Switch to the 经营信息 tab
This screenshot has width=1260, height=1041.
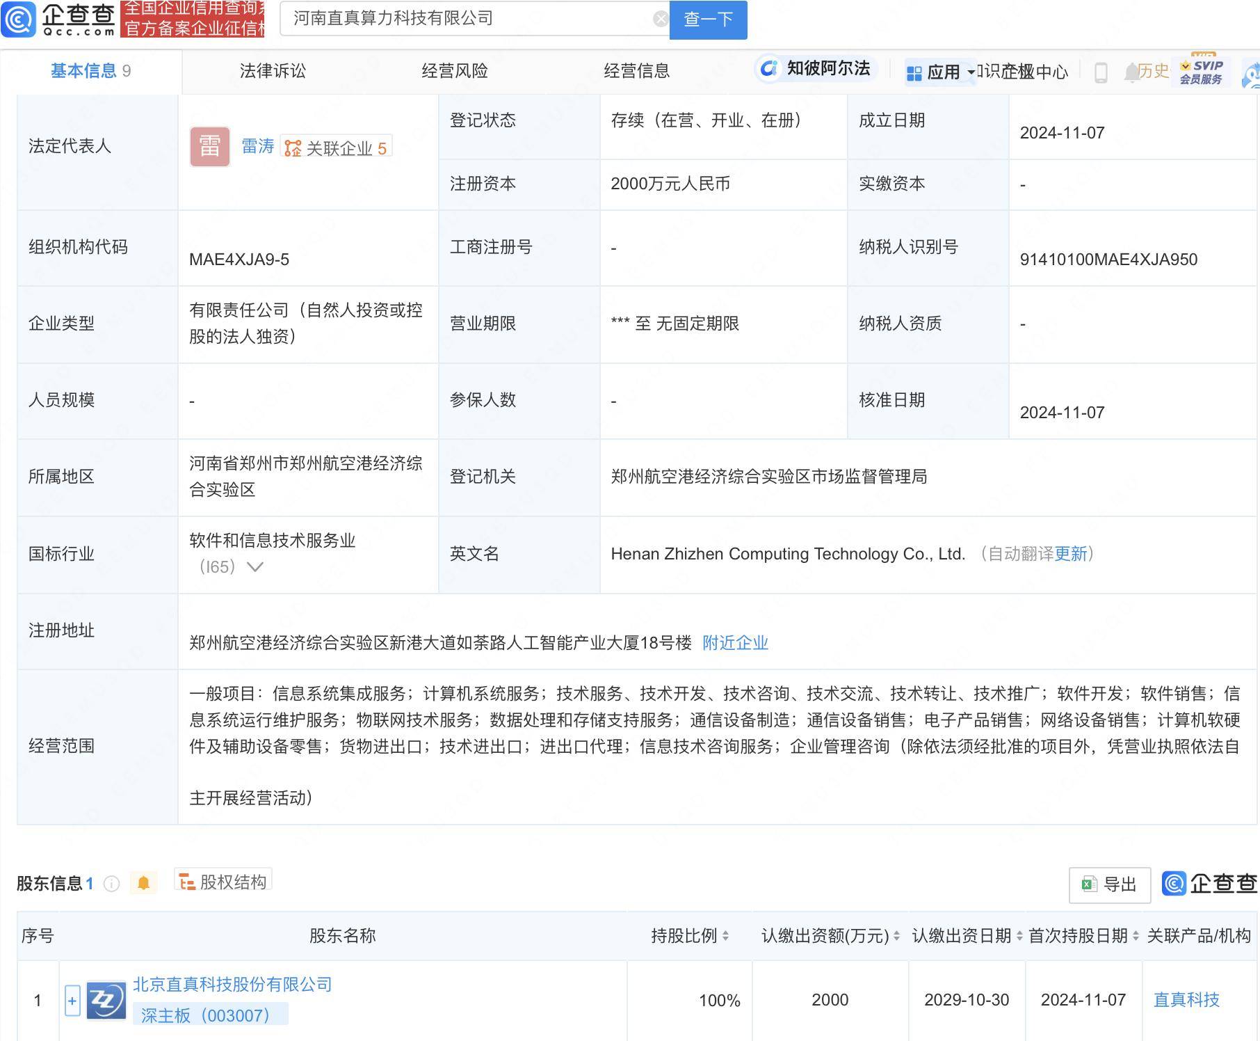point(637,70)
